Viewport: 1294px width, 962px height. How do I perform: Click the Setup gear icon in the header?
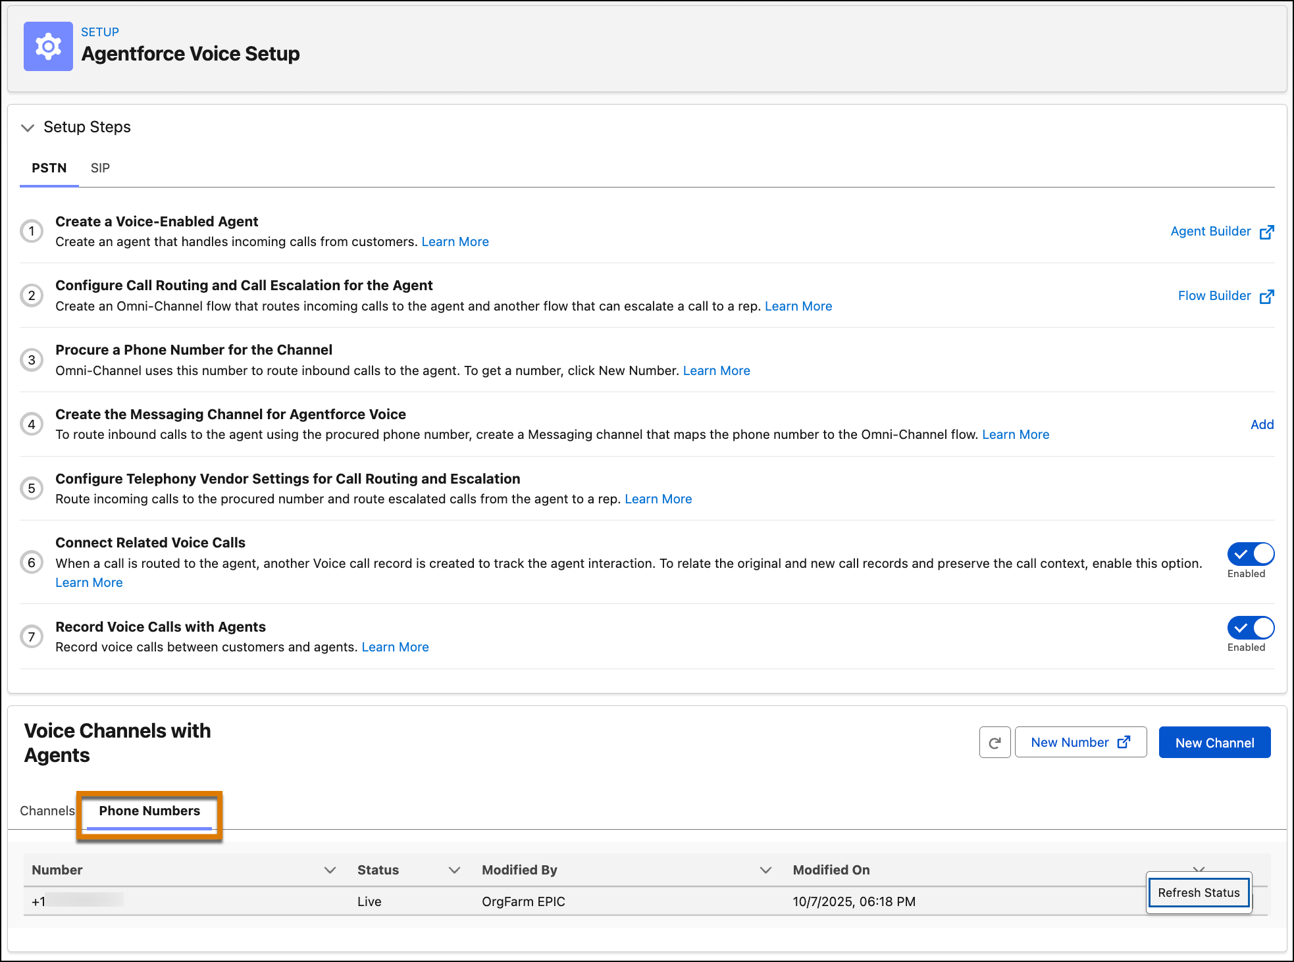[x=48, y=46]
